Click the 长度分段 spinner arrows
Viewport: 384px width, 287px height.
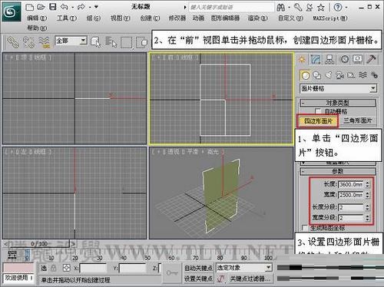coord(367,207)
